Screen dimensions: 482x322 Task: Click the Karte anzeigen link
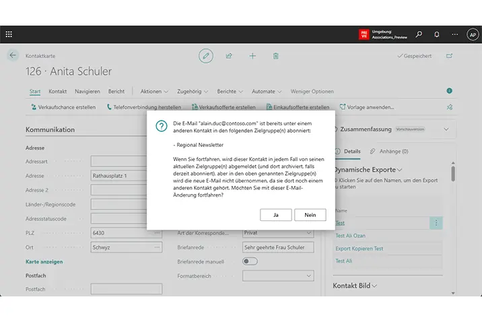[x=44, y=262]
